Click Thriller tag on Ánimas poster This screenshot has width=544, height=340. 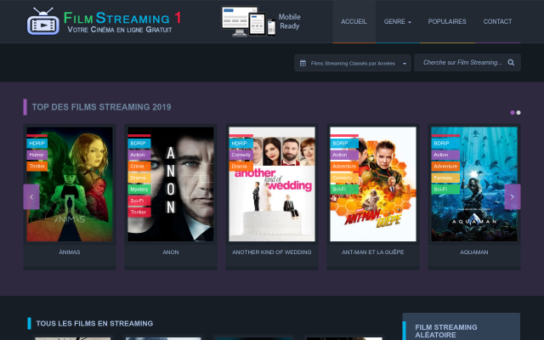tap(37, 167)
